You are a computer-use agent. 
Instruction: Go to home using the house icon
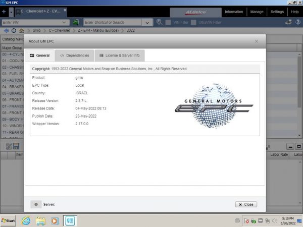click(21, 30)
